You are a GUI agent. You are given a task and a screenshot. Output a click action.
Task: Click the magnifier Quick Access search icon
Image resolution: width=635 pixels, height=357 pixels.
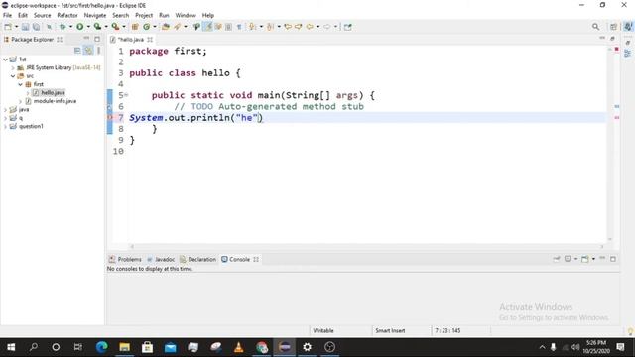coord(595,27)
